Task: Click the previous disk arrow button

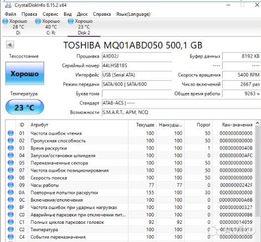Action: [x=10, y=45]
